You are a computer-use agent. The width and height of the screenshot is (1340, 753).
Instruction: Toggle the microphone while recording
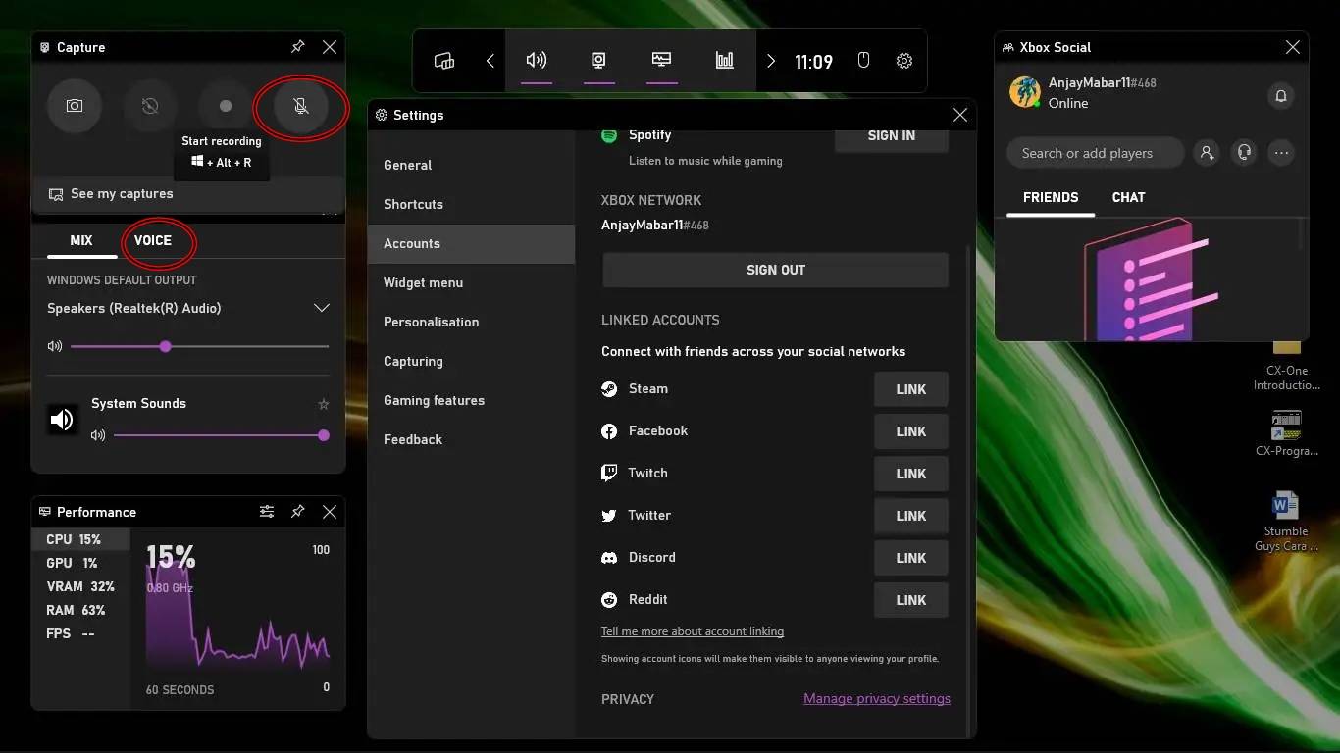point(301,106)
